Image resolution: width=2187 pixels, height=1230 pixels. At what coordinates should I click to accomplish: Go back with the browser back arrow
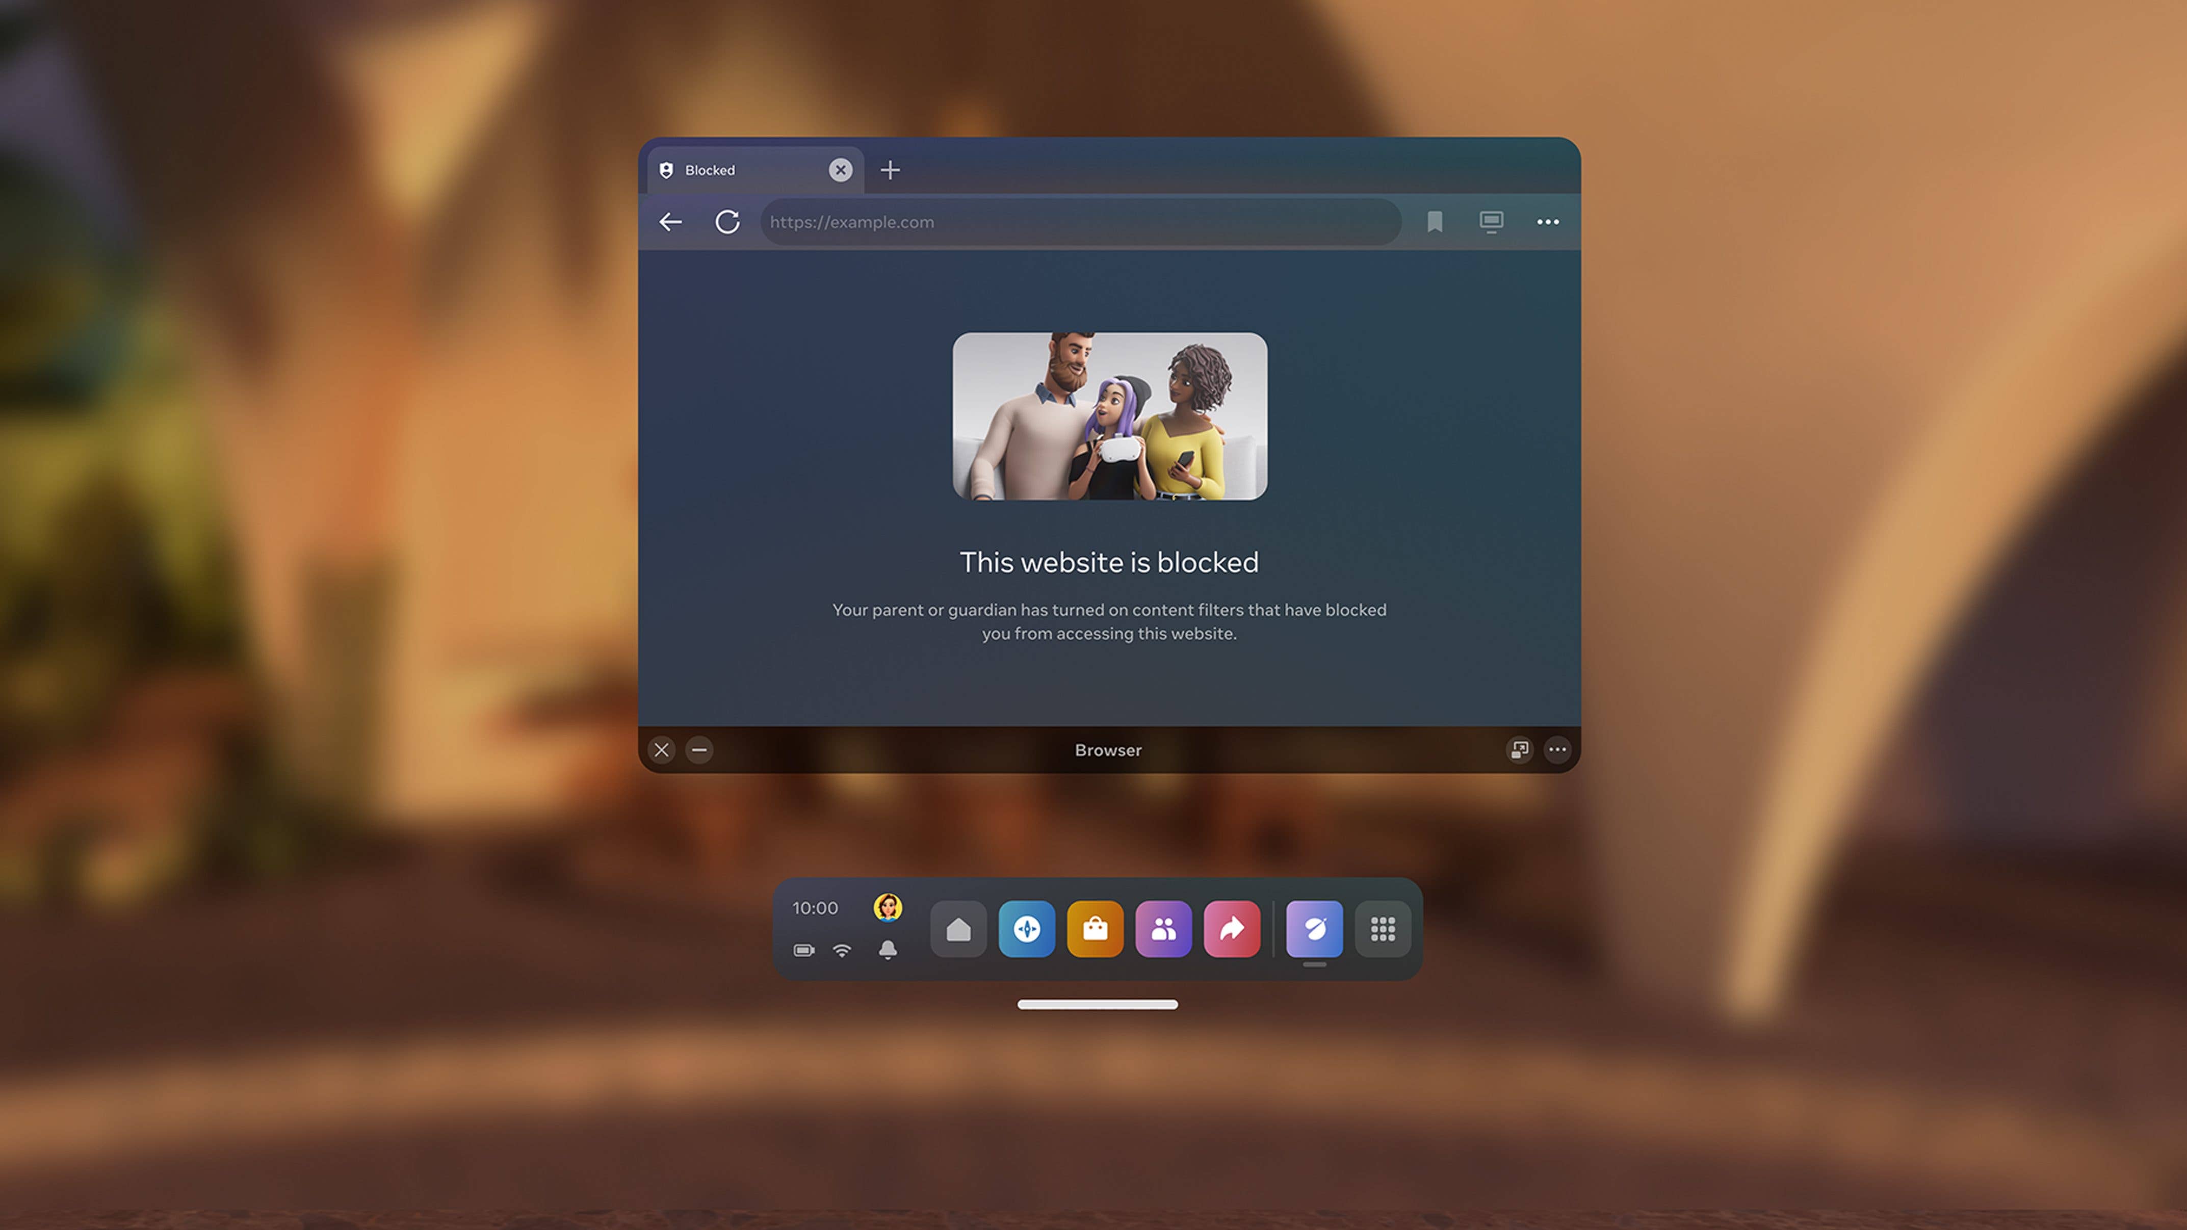tap(670, 222)
